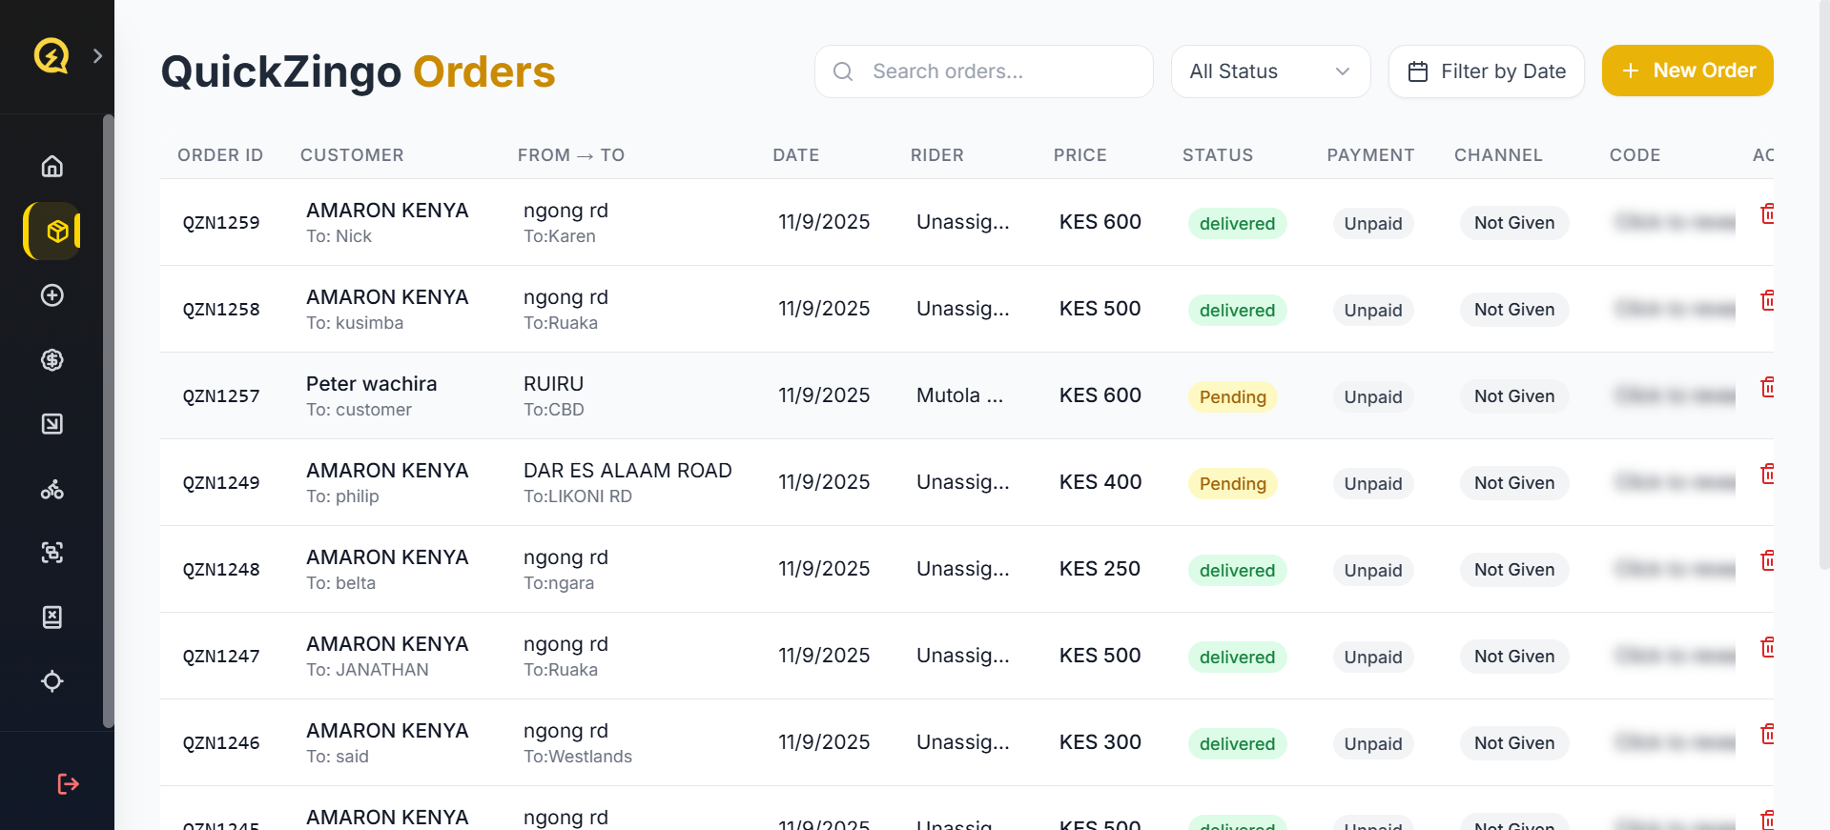Reveal the blurred code for QZN1248

1675,569
